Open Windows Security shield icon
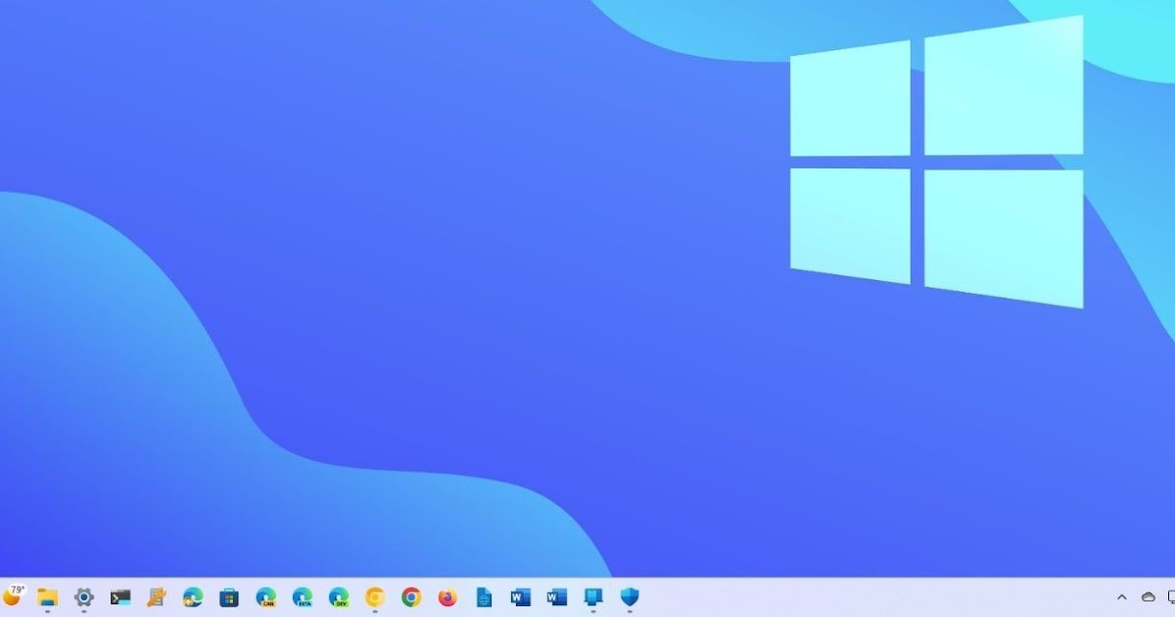1175x617 pixels. pos(630,597)
